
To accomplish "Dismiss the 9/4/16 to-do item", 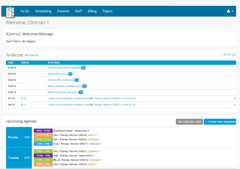I will (x=235, y=105).
